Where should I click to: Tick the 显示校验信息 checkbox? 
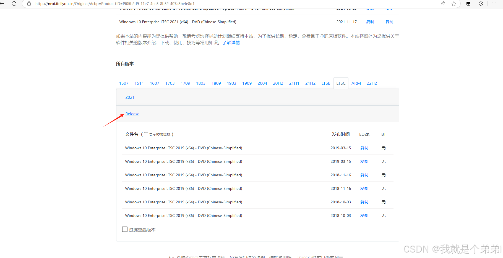[x=146, y=134]
